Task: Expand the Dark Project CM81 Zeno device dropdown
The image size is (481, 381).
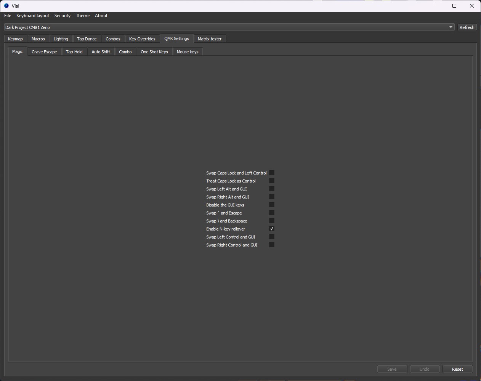Action: 229,27
